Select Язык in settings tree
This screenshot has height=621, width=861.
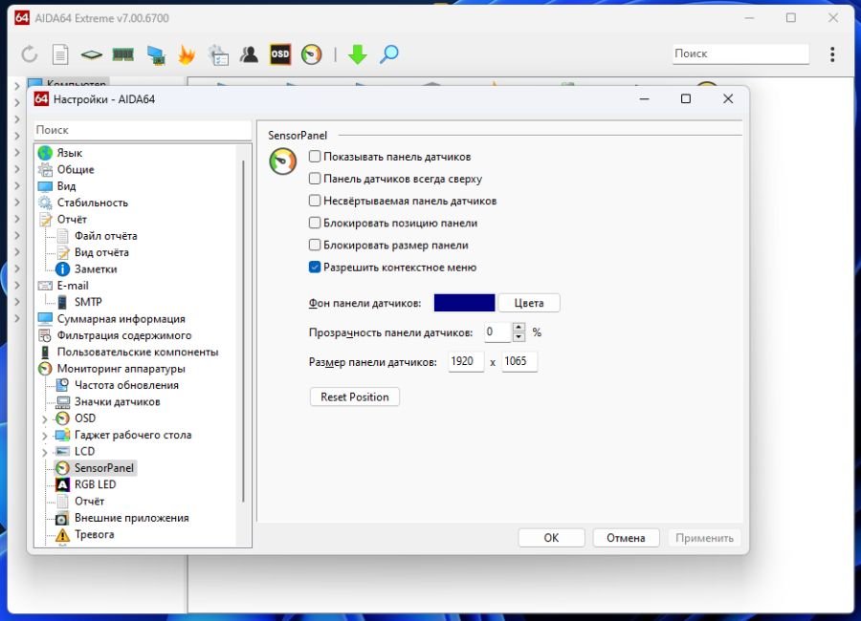pyautogui.click(x=70, y=153)
